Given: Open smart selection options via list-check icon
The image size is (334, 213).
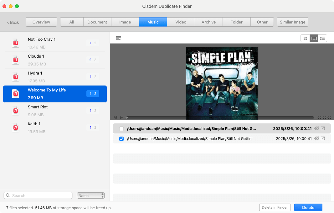Looking at the screenshot, I should click(x=119, y=38).
